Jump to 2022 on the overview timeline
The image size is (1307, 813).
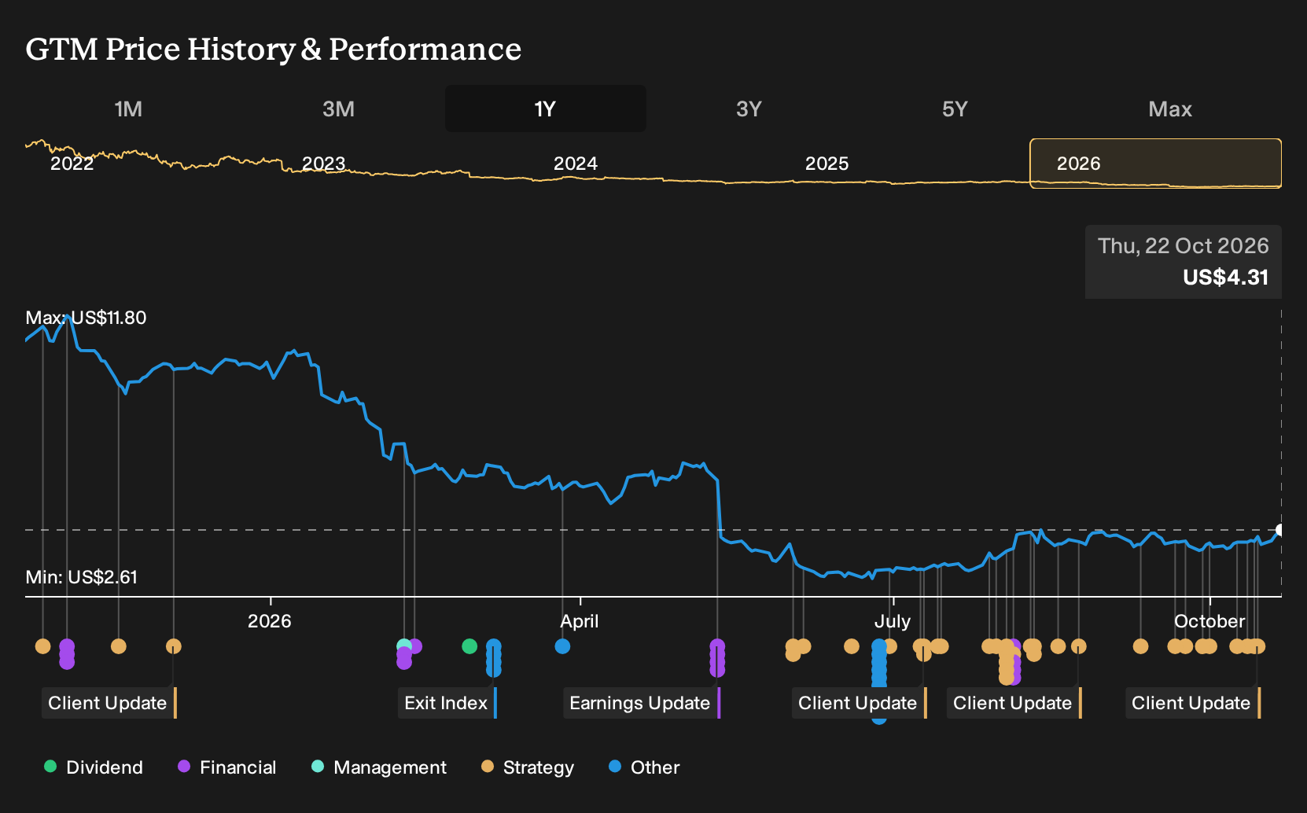pyautogui.click(x=72, y=164)
